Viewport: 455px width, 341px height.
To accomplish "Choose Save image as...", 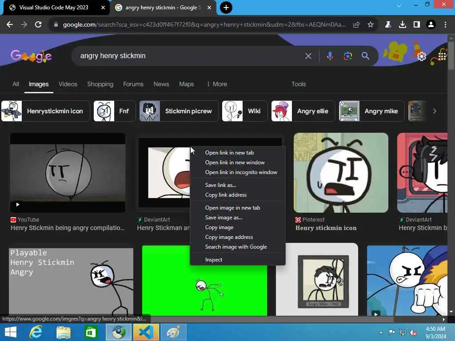I will [x=237, y=218].
